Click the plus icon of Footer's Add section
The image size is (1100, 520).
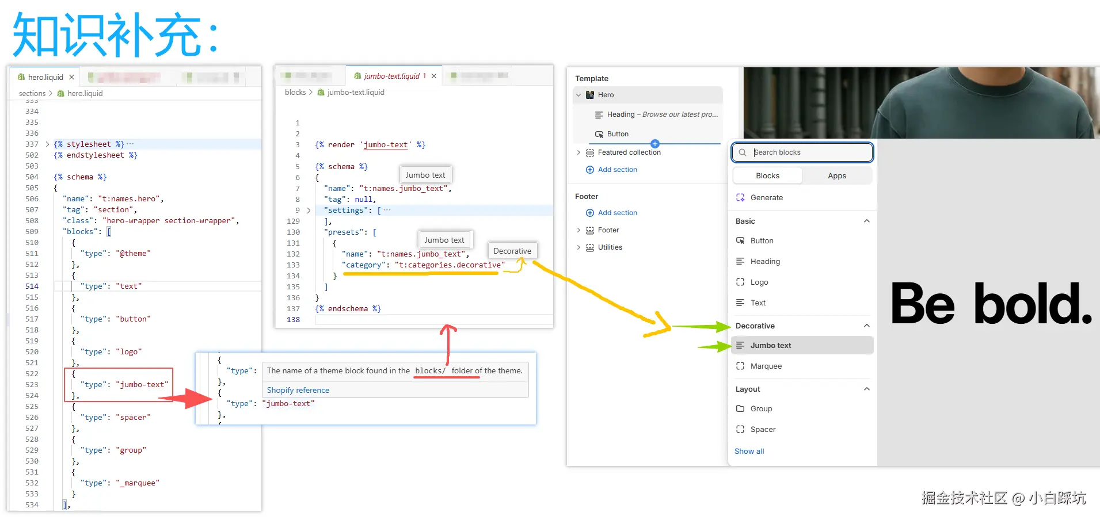[590, 213]
